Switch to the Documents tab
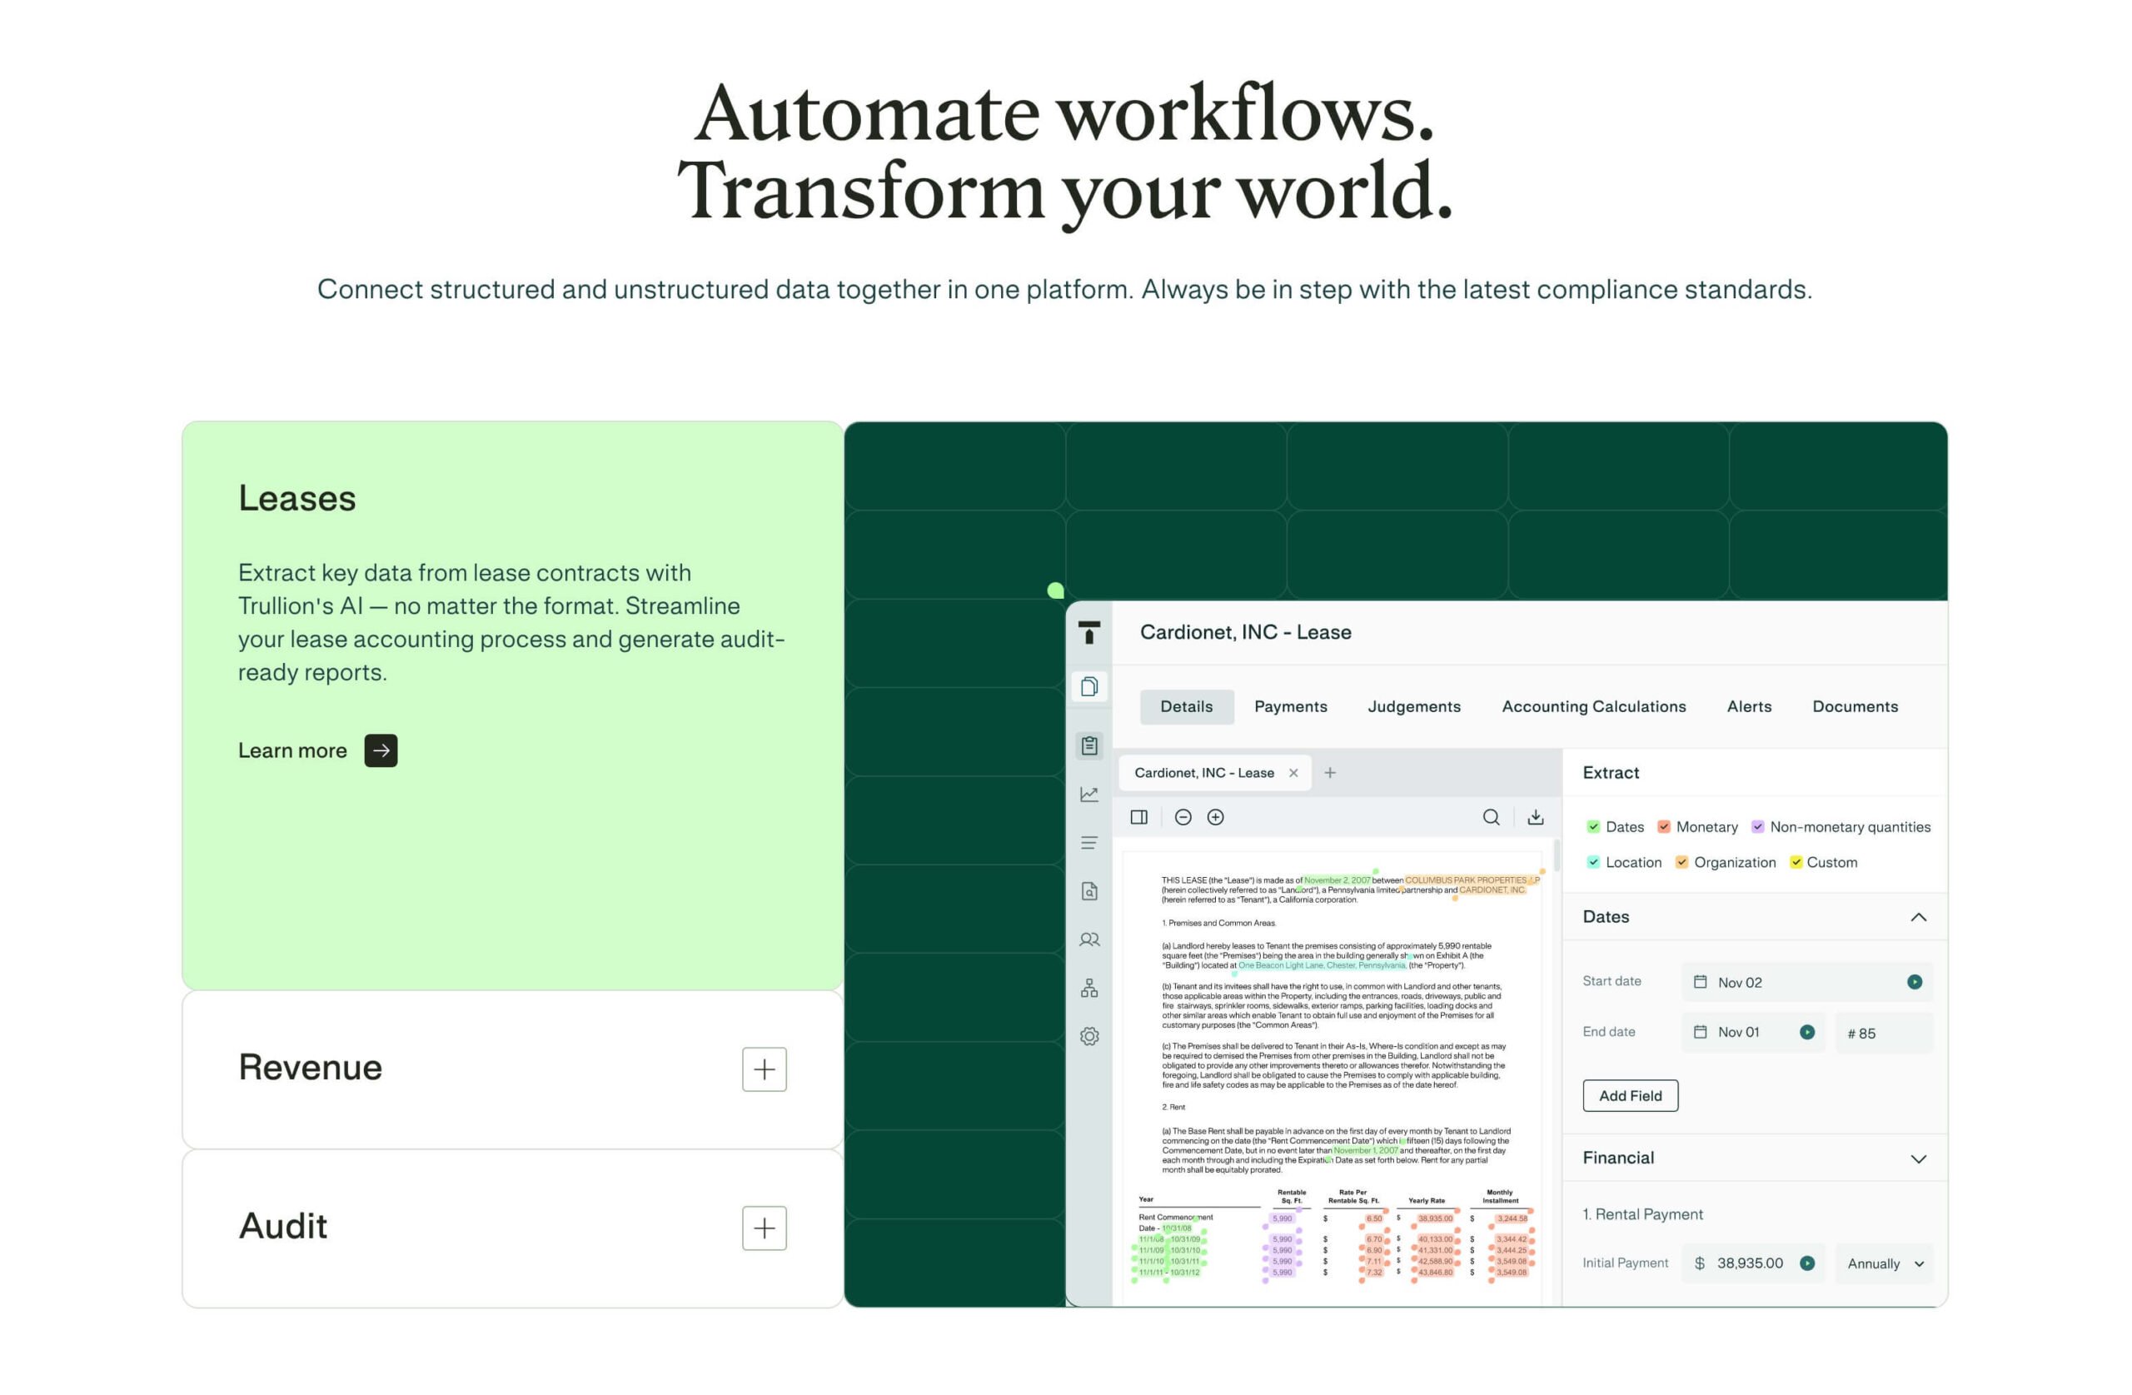The height and width of the screenshot is (1395, 2132). tap(1855, 707)
